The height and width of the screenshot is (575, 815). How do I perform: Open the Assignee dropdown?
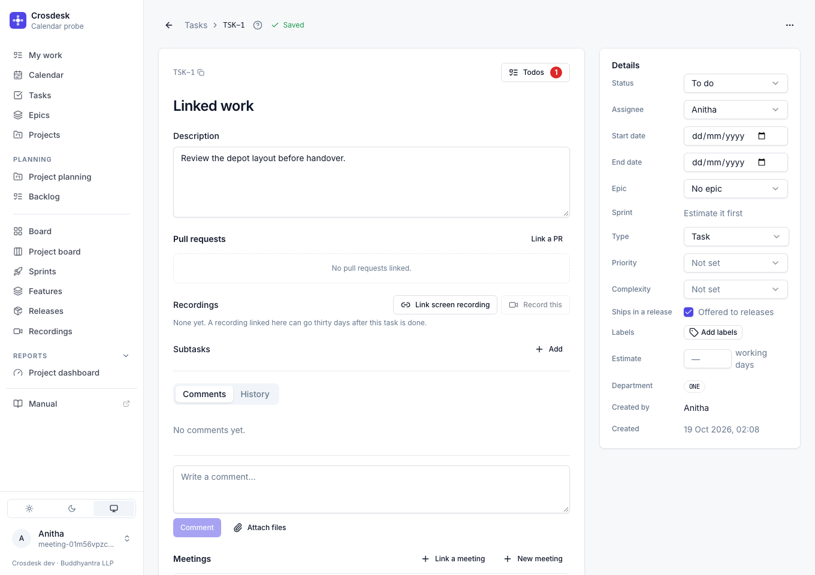[x=736, y=110]
